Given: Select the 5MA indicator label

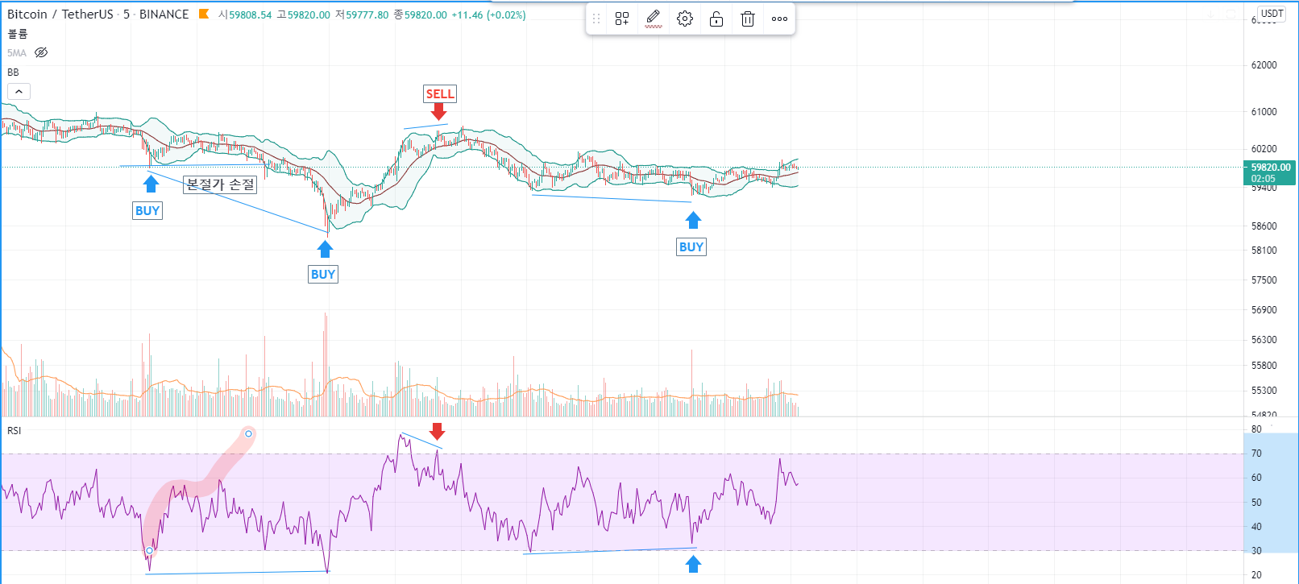Looking at the screenshot, I should pyautogui.click(x=17, y=53).
